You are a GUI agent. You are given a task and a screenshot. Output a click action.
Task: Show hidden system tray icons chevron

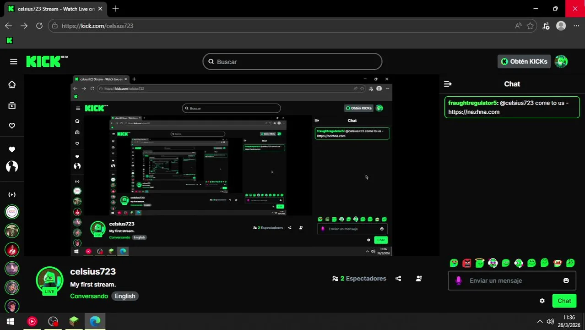pyautogui.click(x=540, y=322)
